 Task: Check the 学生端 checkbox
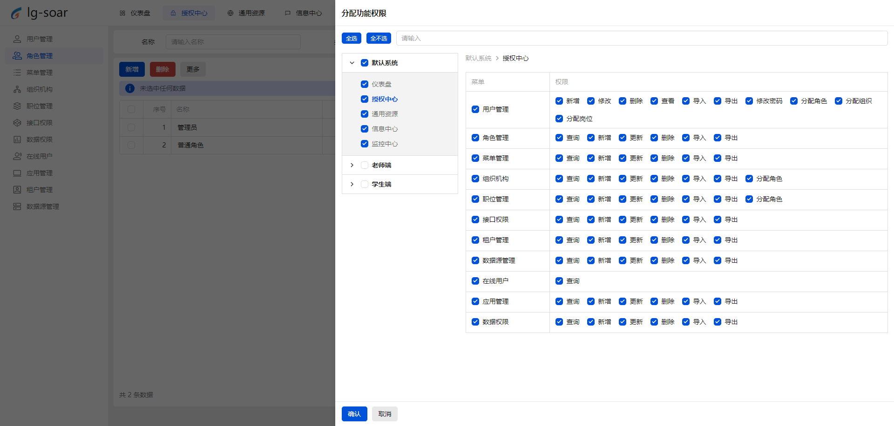coord(365,184)
